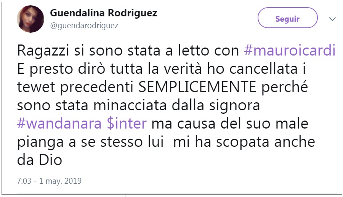Click the date 1 may. 2019

(x=60, y=181)
